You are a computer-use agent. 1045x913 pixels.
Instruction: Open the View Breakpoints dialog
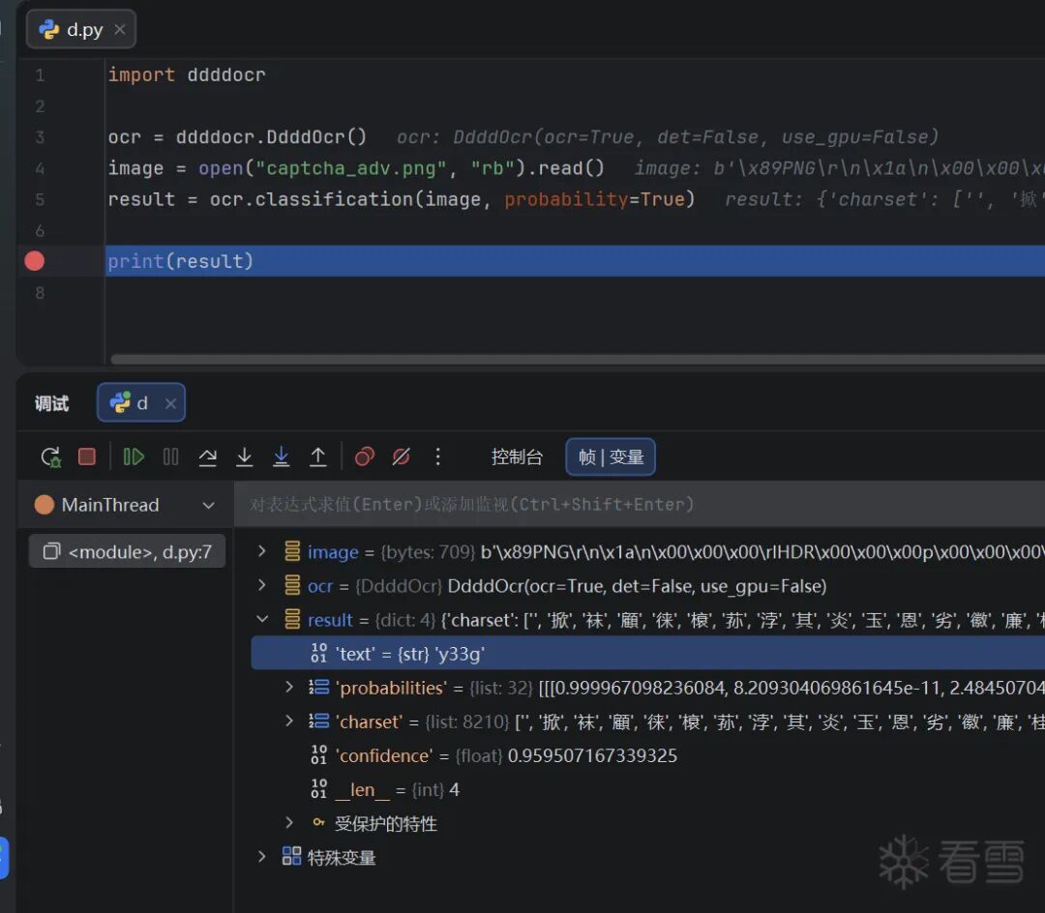coord(365,457)
